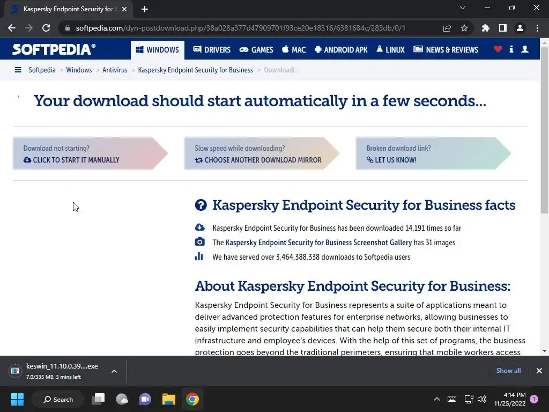
Task: Open notification badge in tray
Action: coord(534,399)
